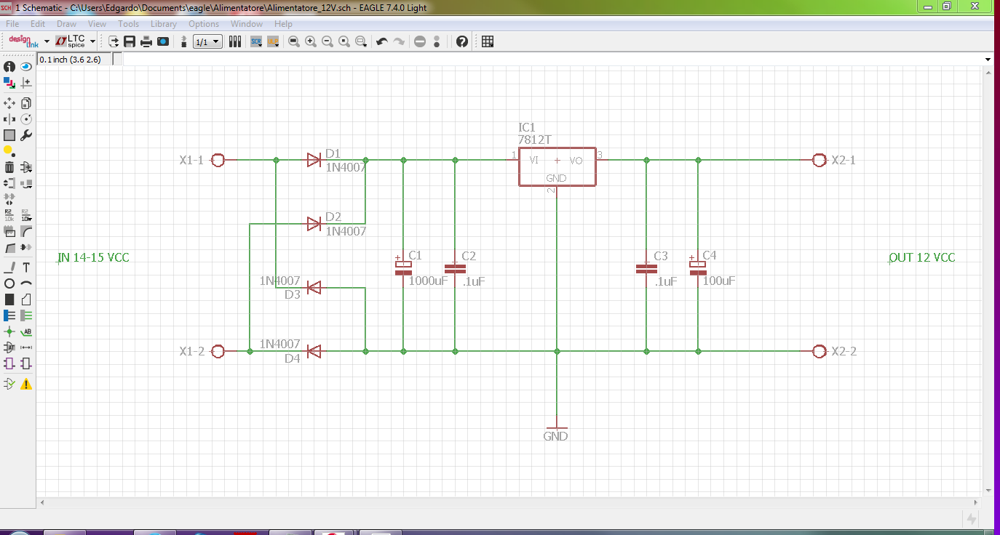Click the Undo arrow icon
Image resolution: width=1000 pixels, height=535 pixels.
tap(381, 41)
